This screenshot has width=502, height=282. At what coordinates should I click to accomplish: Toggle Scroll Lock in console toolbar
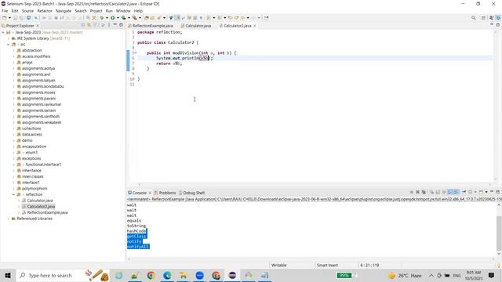point(438,192)
